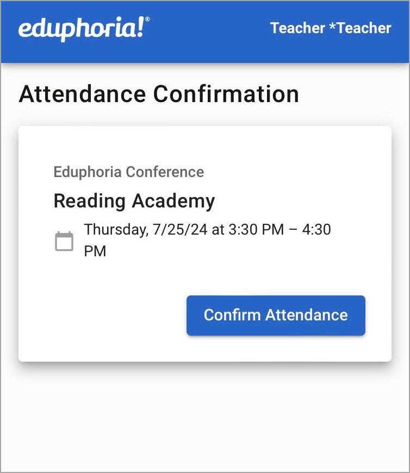Click the word Conference in card label
The image size is (410, 473).
[x=165, y=172]
